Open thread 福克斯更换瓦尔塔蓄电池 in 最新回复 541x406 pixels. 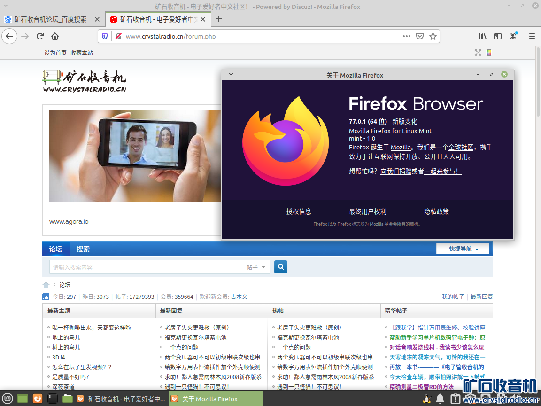click(196, 337)
